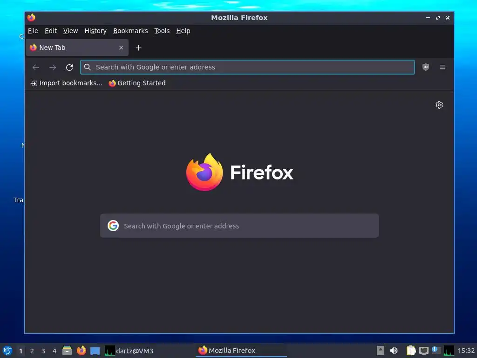Screen dimensions: 477x358
Task: Open the View menu
Action: point(71,31)
